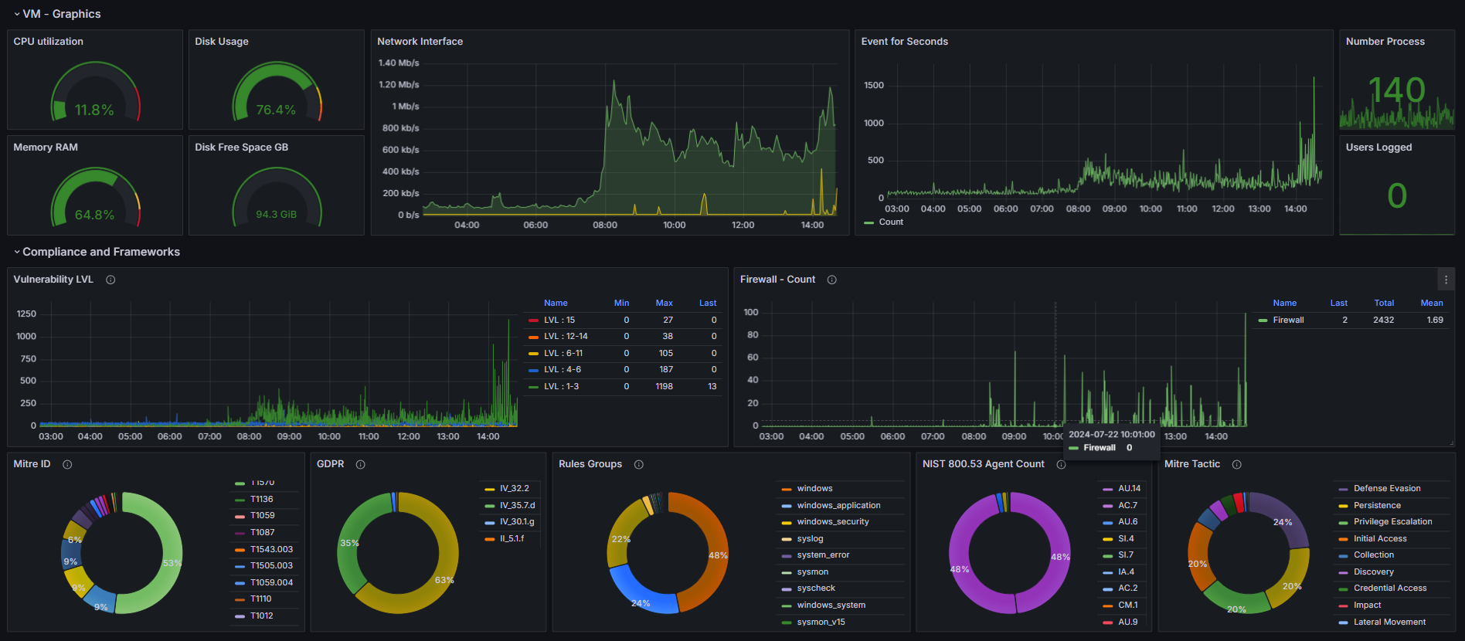Toggle the LVL : 15 series in legend
The height and width of the screenshot is (641, 1465).
pyautogui.click(x=559, y=320)
